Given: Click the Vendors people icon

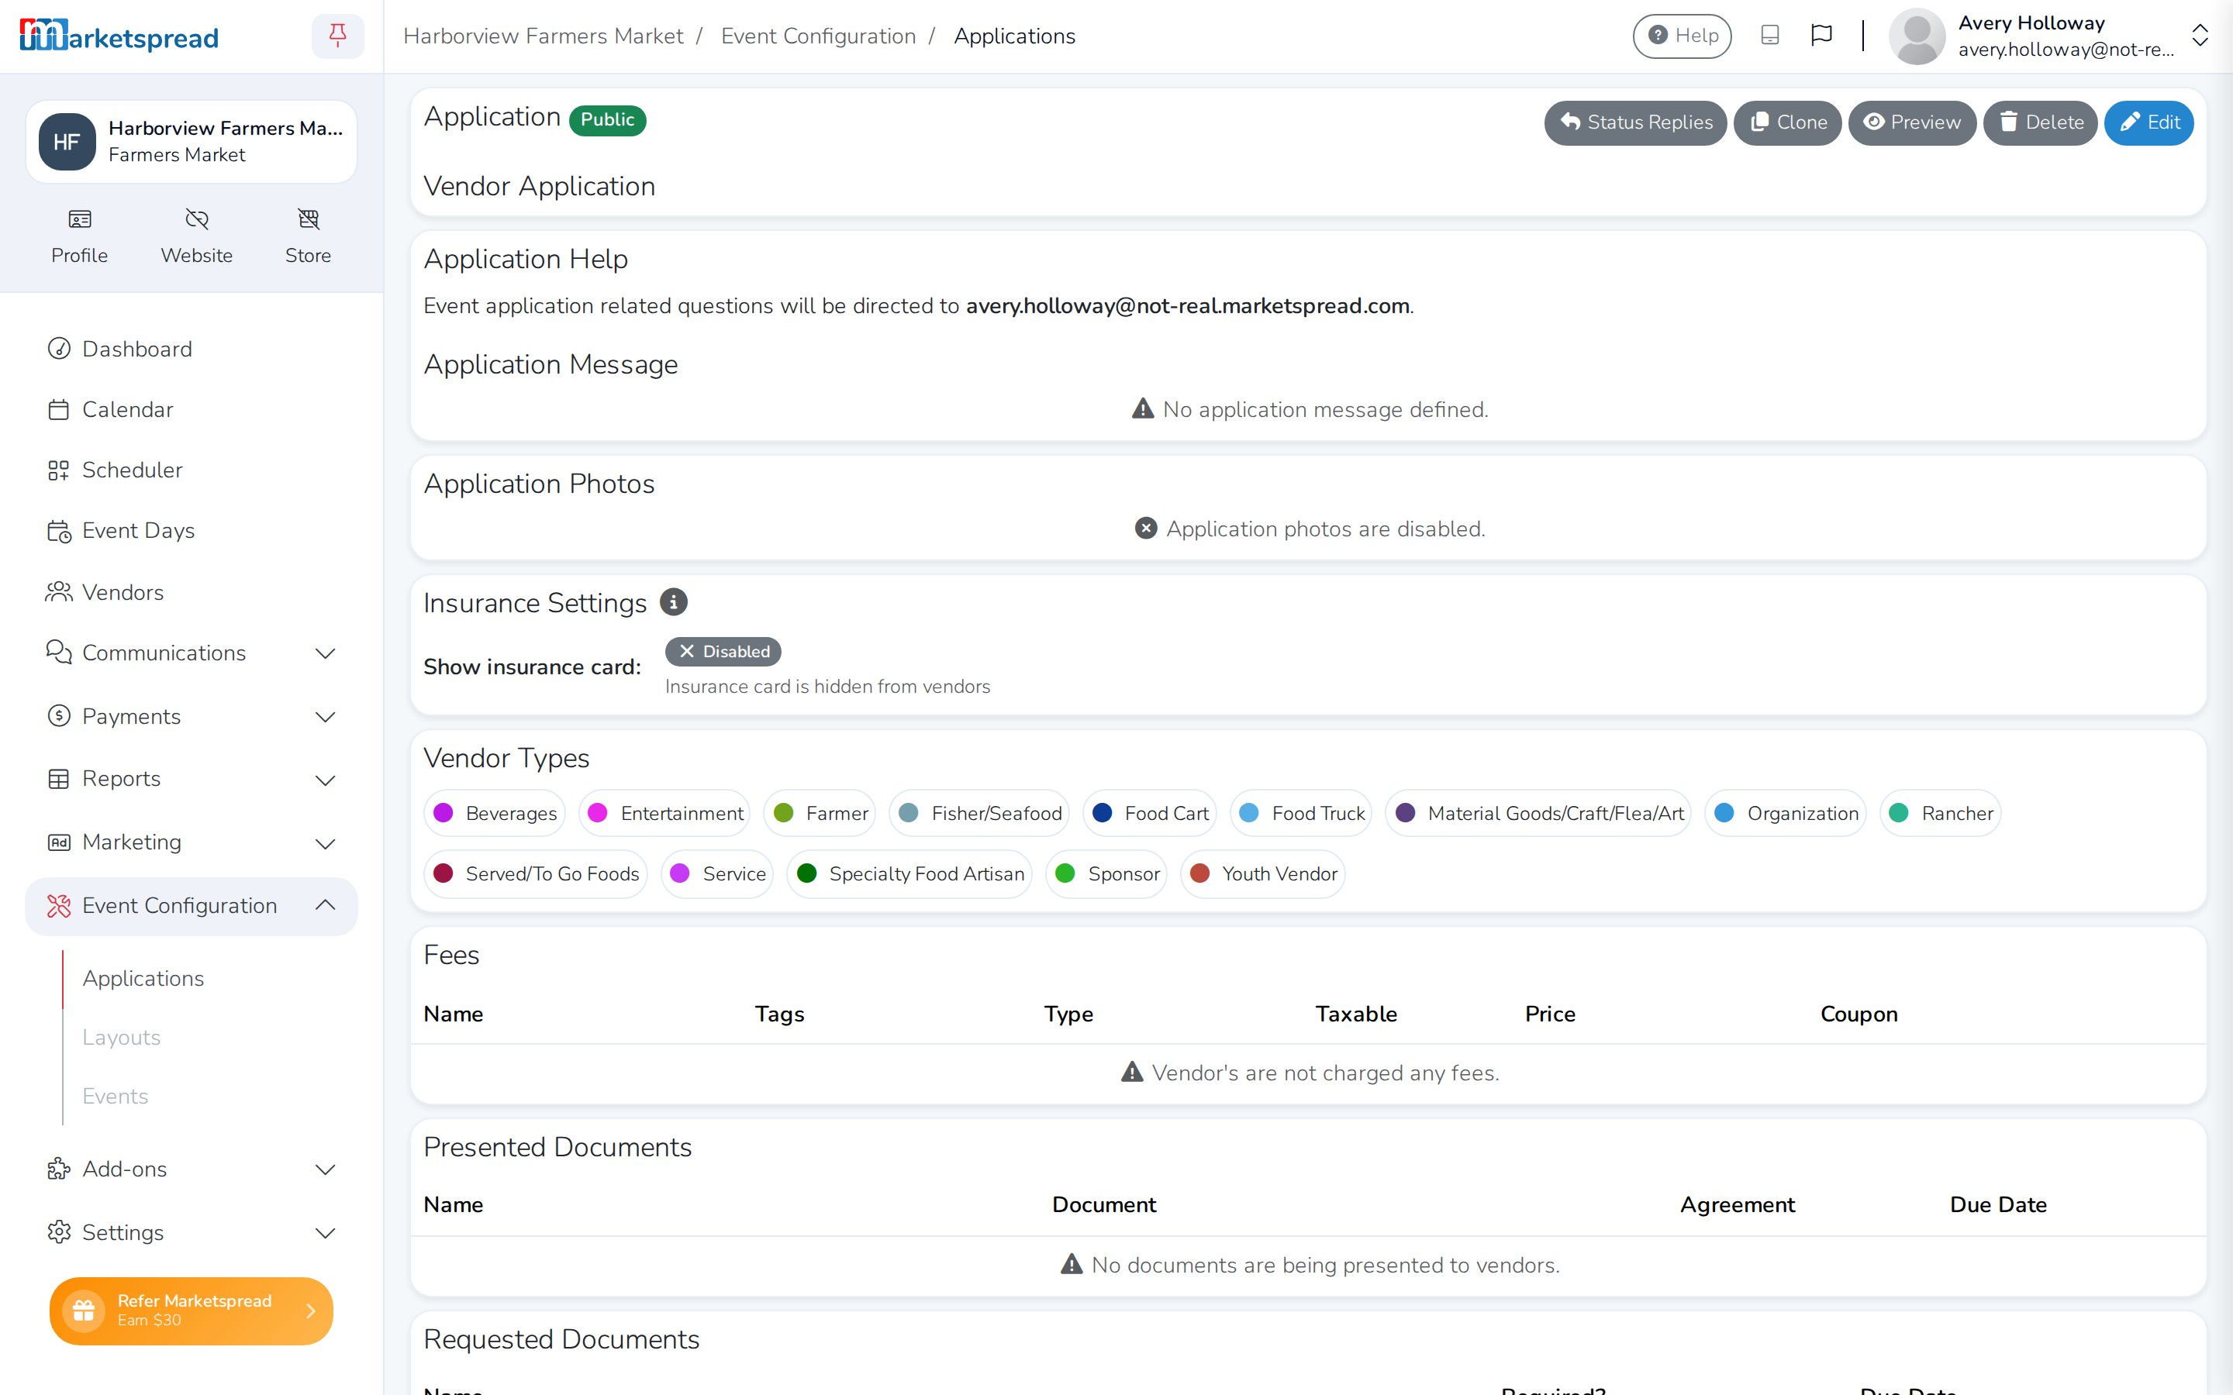Looking at the screenshot, I should (59, 592).
